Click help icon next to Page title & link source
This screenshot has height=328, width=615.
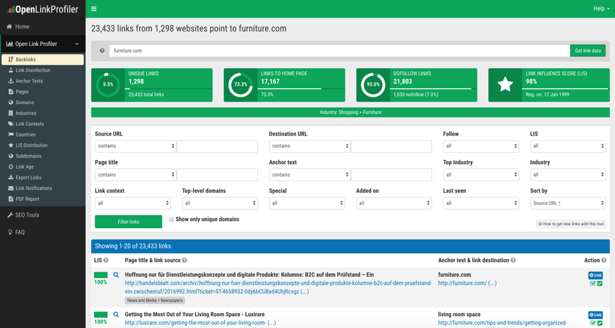[184, 261]
